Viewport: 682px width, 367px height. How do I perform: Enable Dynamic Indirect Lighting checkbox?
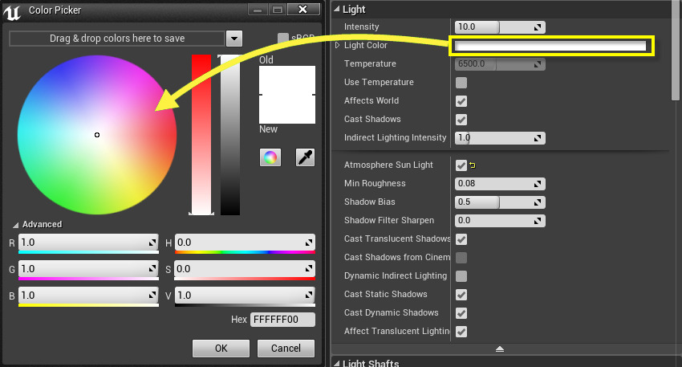[x=461, y=276]
